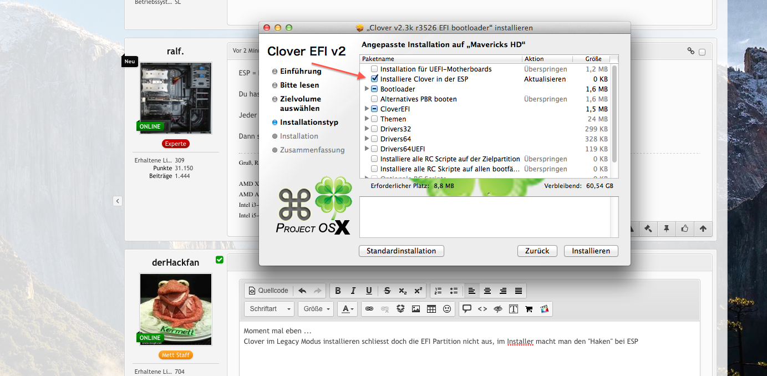
Task: Insert code block with angle brackets icon
Action: coord(482,309)
